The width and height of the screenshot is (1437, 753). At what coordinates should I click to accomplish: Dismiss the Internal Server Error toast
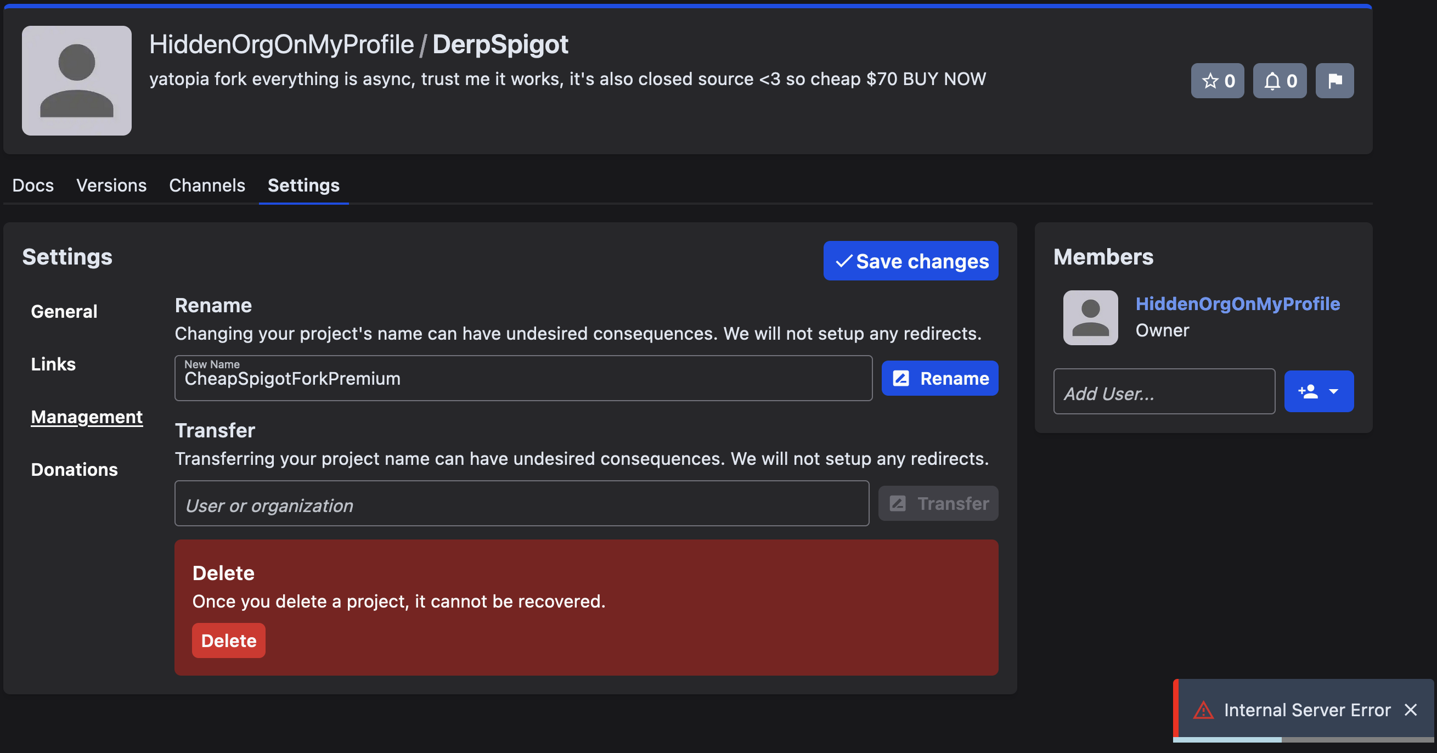pyautogui.click(x=1411, y=710)
